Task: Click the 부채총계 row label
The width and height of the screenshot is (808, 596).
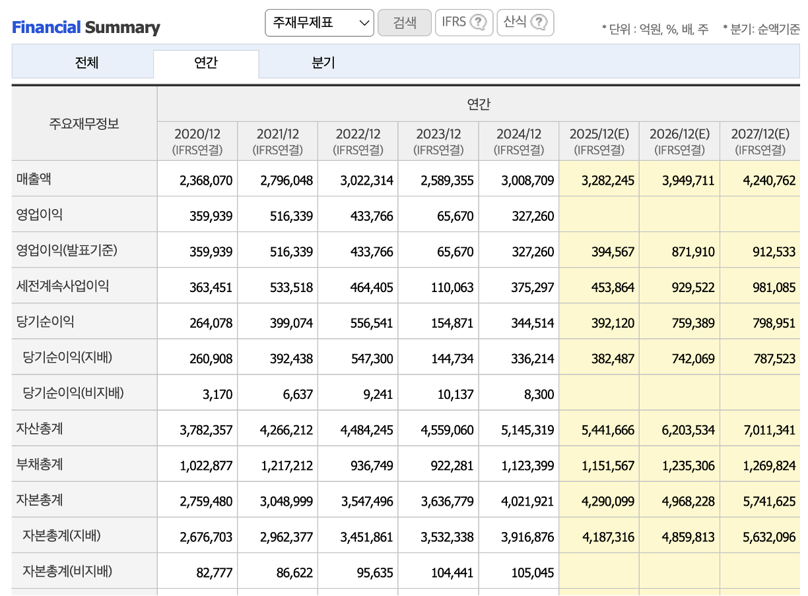Action: 40,464
